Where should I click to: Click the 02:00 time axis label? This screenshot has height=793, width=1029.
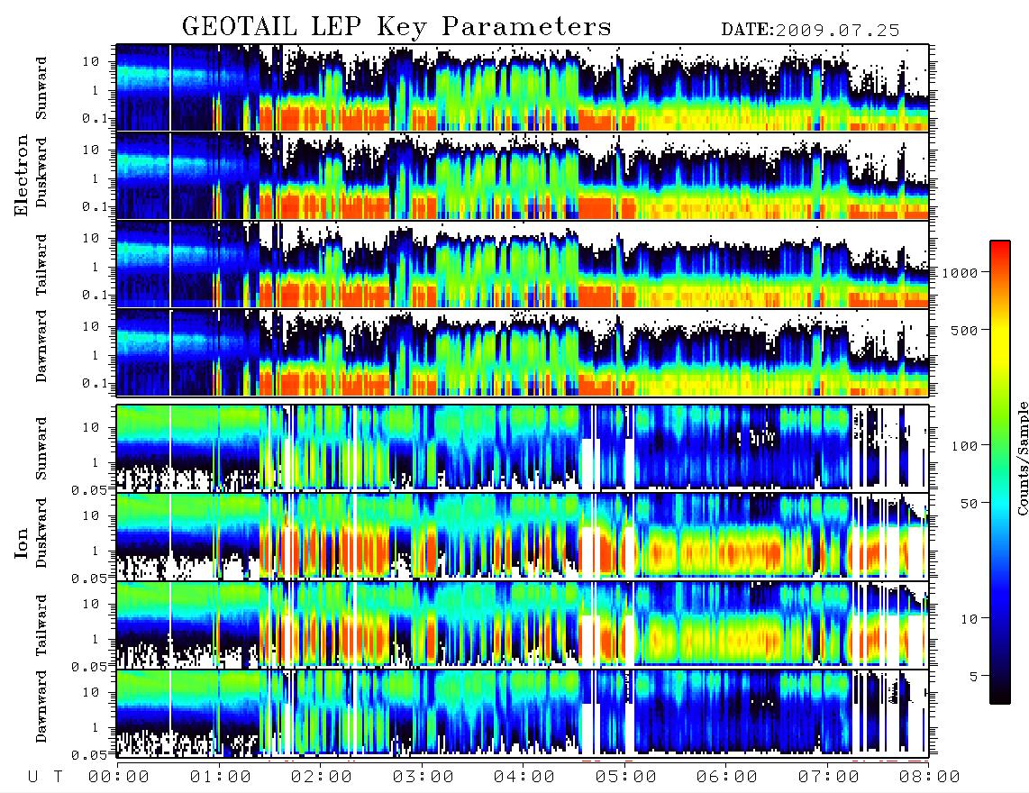pyautogui.click(x=322, y=778)
